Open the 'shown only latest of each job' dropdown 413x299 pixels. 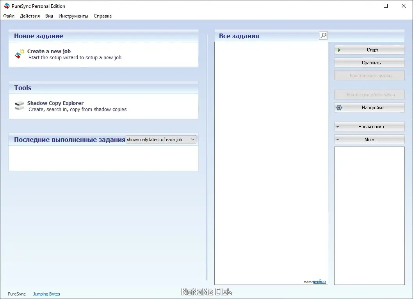pos(161,140)
